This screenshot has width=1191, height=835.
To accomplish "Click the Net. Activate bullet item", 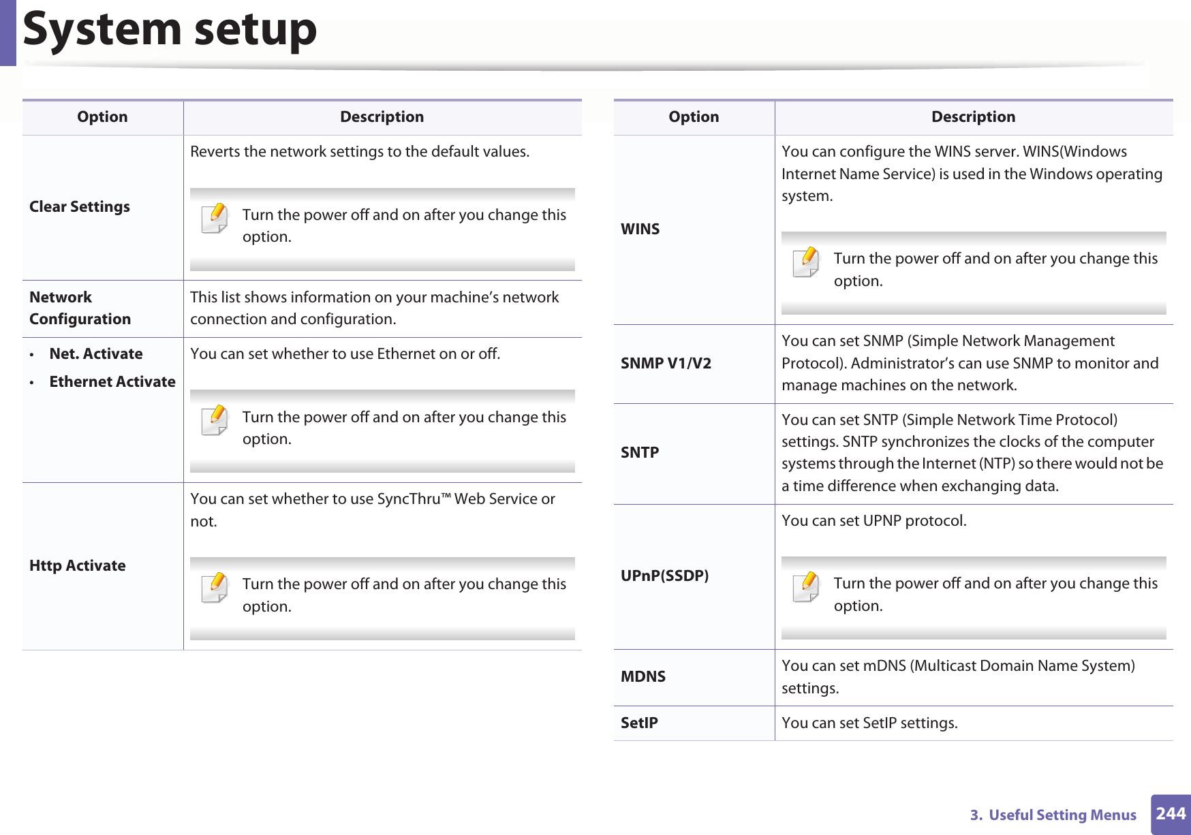I will (96, 353).
